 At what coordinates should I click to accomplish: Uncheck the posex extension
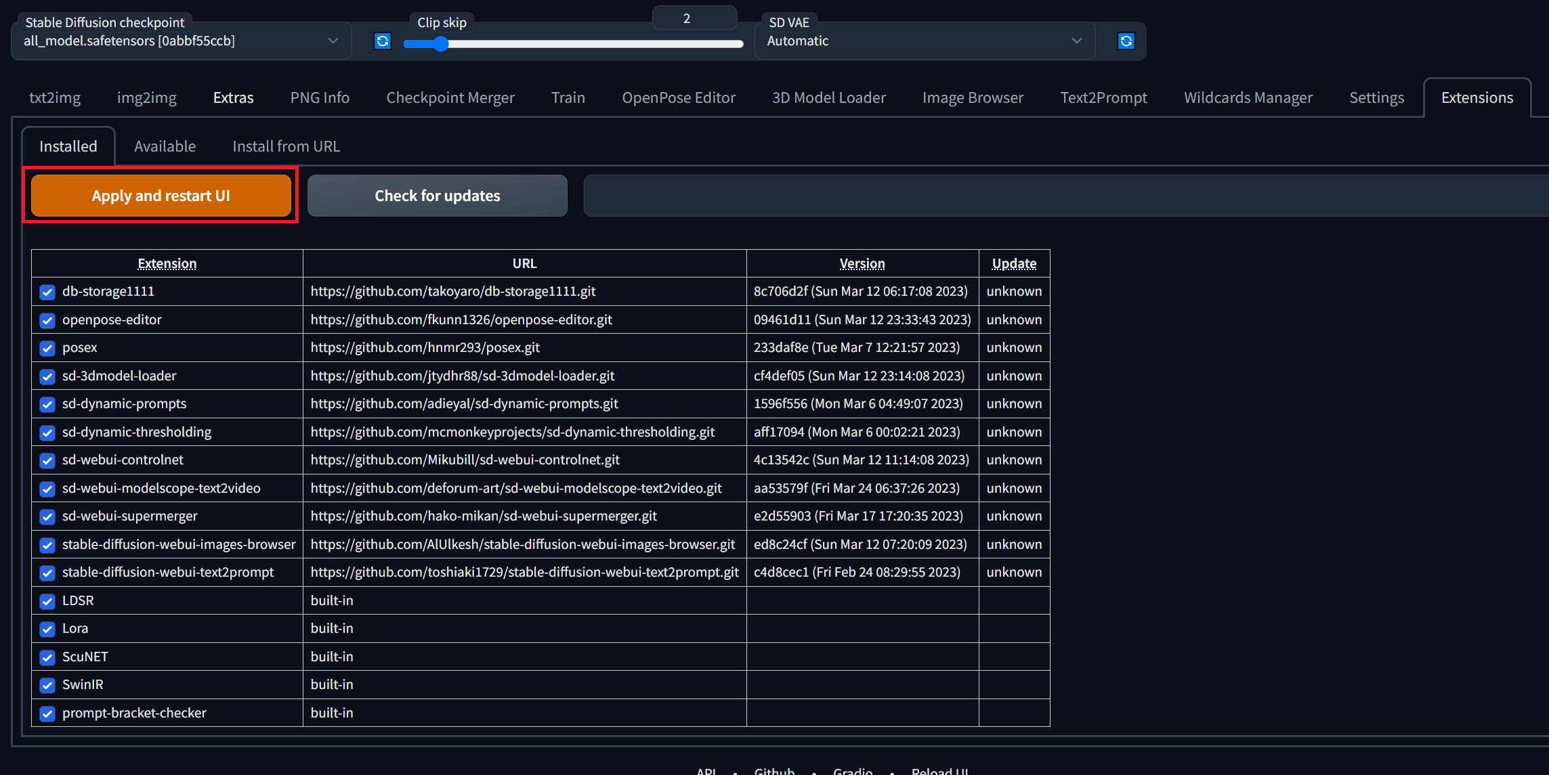[x=47, y=348]
